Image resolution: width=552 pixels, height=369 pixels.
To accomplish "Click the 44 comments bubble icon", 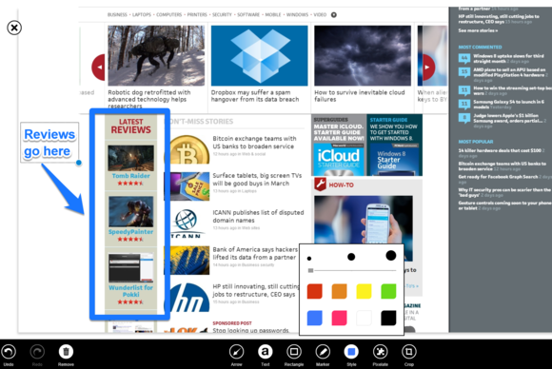I will point(464,58).
